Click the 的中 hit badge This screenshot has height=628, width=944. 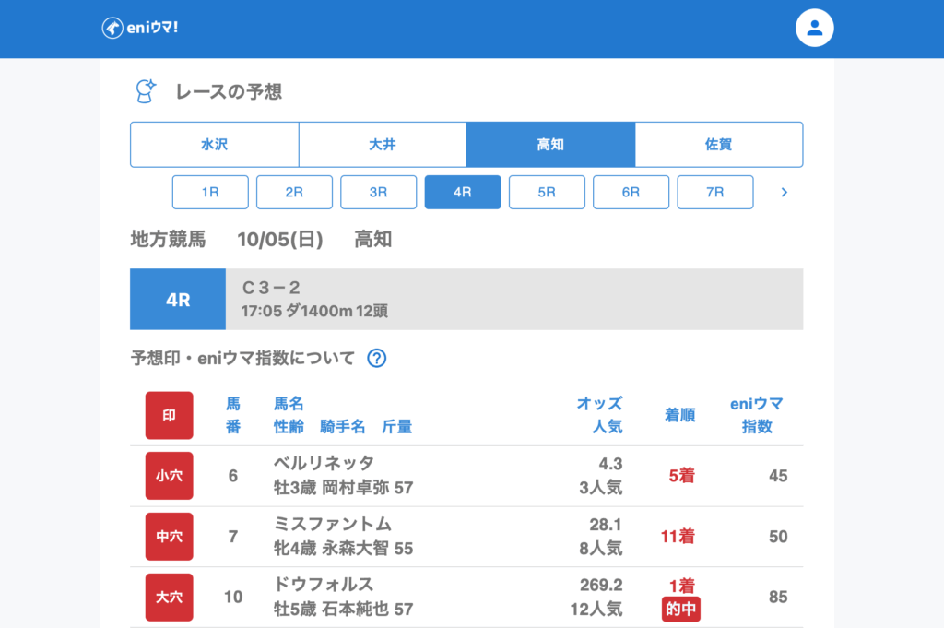pyautogui.click(x=680, y=610)
